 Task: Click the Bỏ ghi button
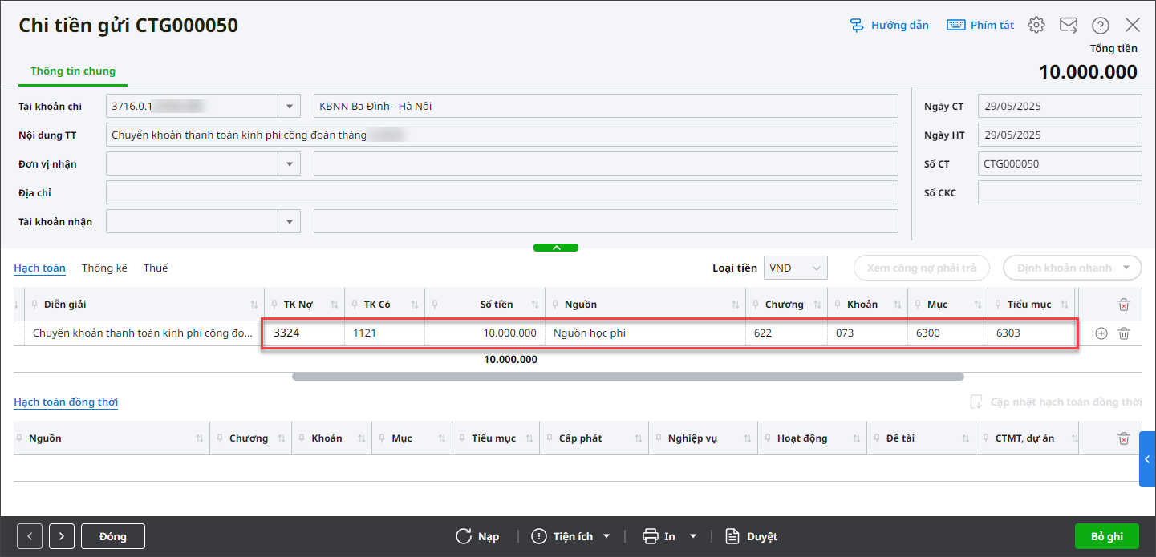click(x=1107, y=536)
